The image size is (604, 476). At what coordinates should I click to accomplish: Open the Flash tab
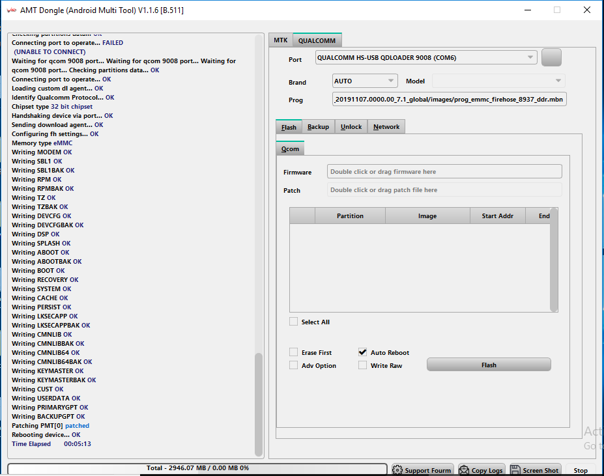point(289,127)
